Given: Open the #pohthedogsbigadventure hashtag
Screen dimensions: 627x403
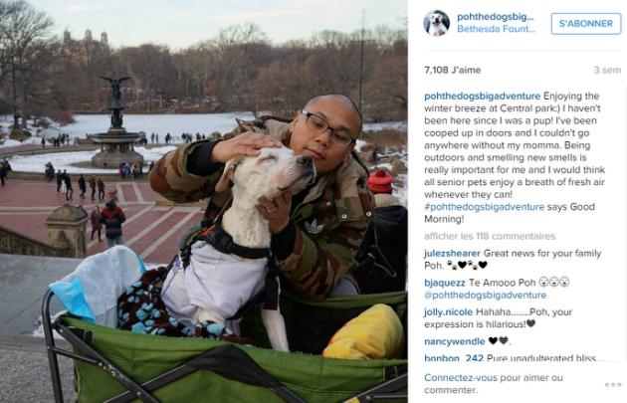Looking at the screenshot, I should 485,207.
